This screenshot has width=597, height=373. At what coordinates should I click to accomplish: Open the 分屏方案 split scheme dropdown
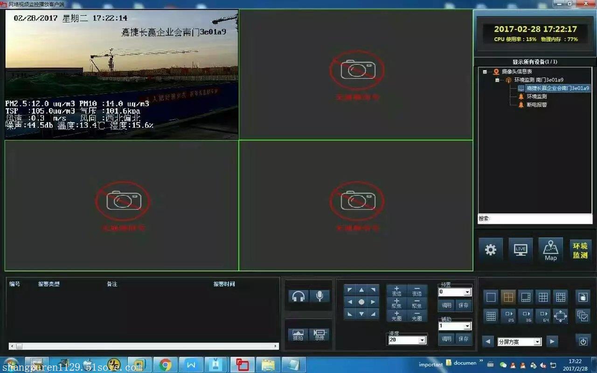[x=537, y=342]
